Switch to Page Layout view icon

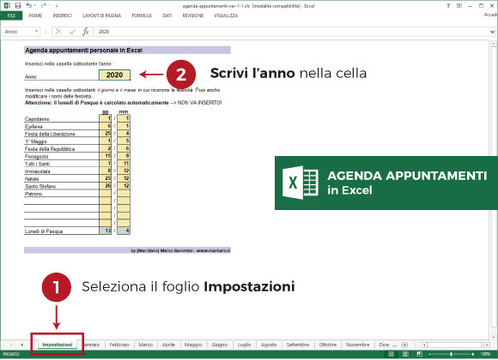pos(405,354)
